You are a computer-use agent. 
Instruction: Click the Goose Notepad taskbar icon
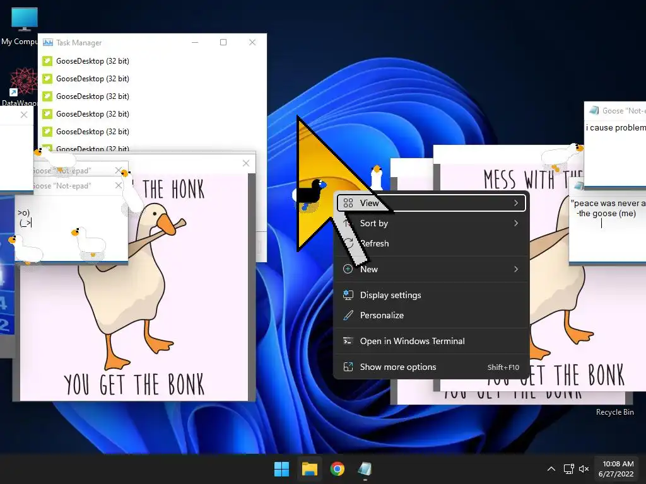[x=365, y=469]
